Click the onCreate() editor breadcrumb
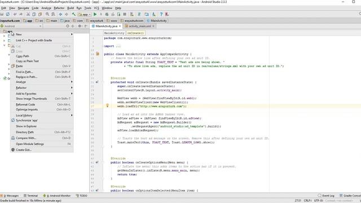The image size is (361, 203). pos(135,33)
